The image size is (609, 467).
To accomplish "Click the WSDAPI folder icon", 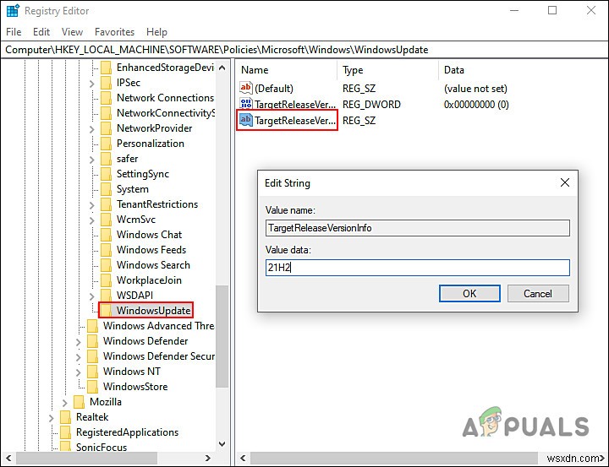I will [106, 296].
